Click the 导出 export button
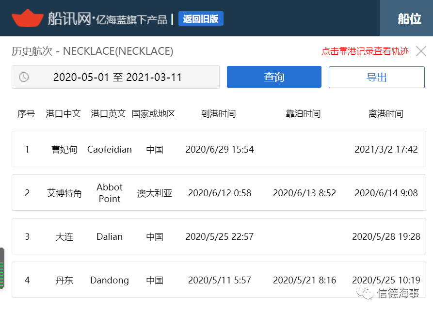This screenshot has width=433, height=312. [x=376, y=77]
